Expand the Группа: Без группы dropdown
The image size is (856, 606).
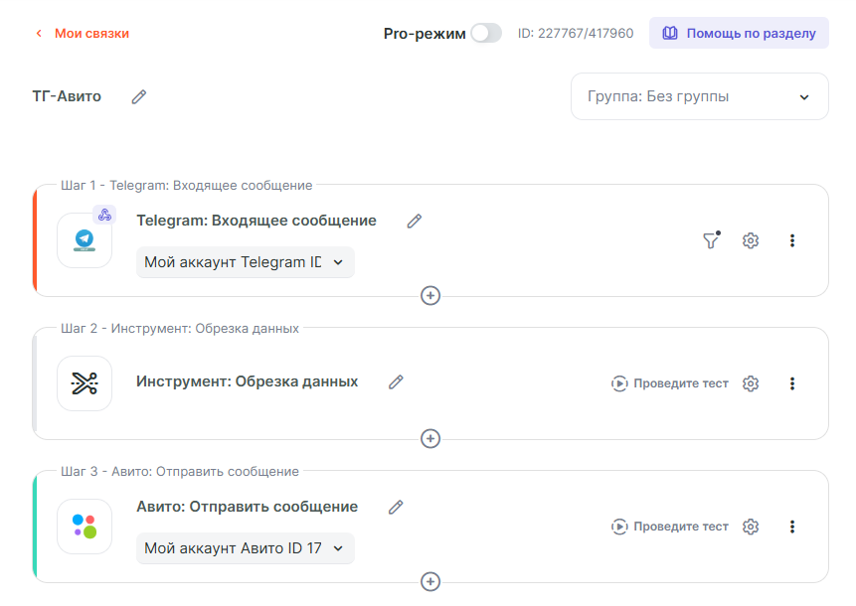[699, 96]
